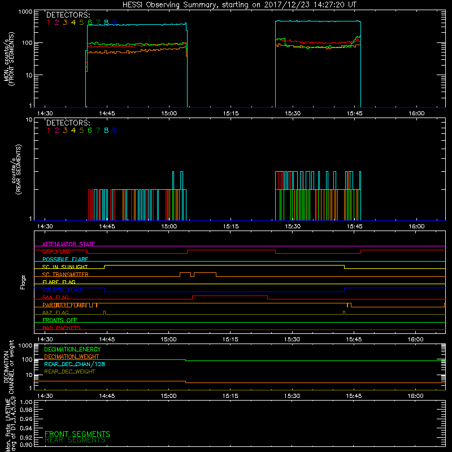Click 14:45 time label under rear segments plot
452x452 pixels.
point(107,227)
